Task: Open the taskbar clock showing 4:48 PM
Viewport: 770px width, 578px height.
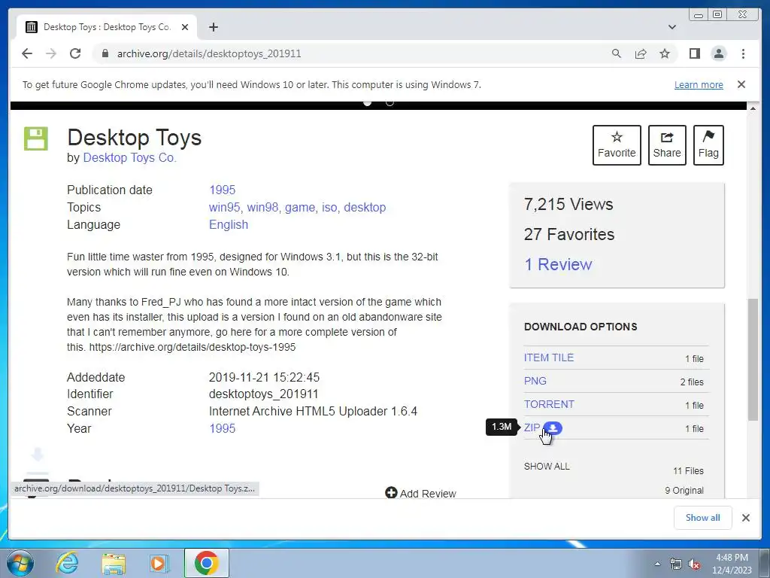Action: click(x=732, y=564)
